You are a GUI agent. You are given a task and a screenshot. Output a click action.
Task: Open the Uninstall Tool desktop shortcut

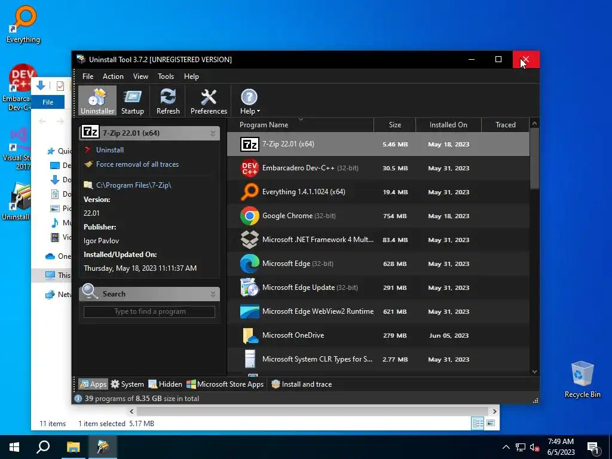click(x=16, y=202)
